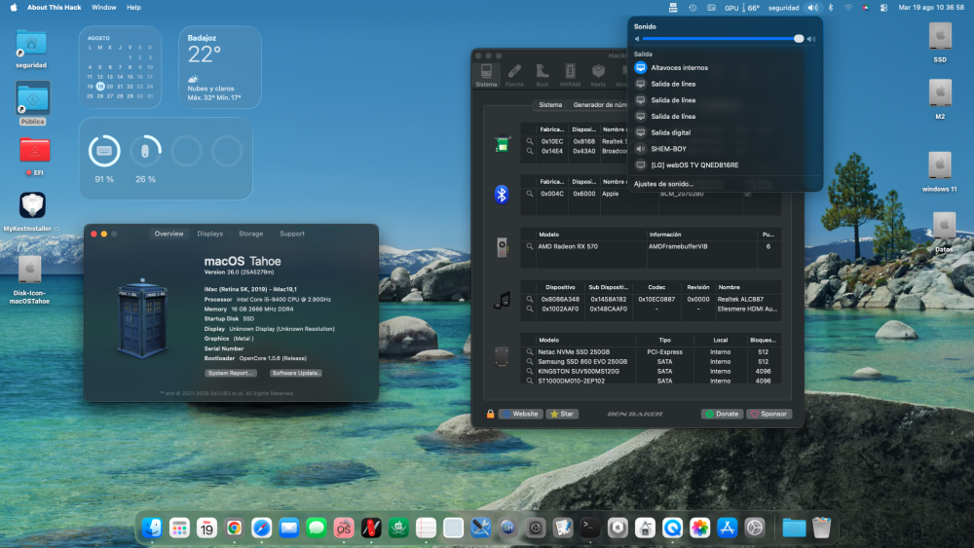974x548 pixels.
Task: Open Ajustes de sonido settings
Action: tap(663, 184)
